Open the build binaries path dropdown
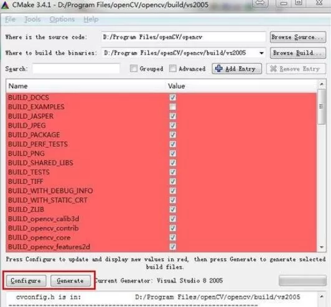Image resolution: width=331 pixels, height=307 pixels. tap(261, 53)
